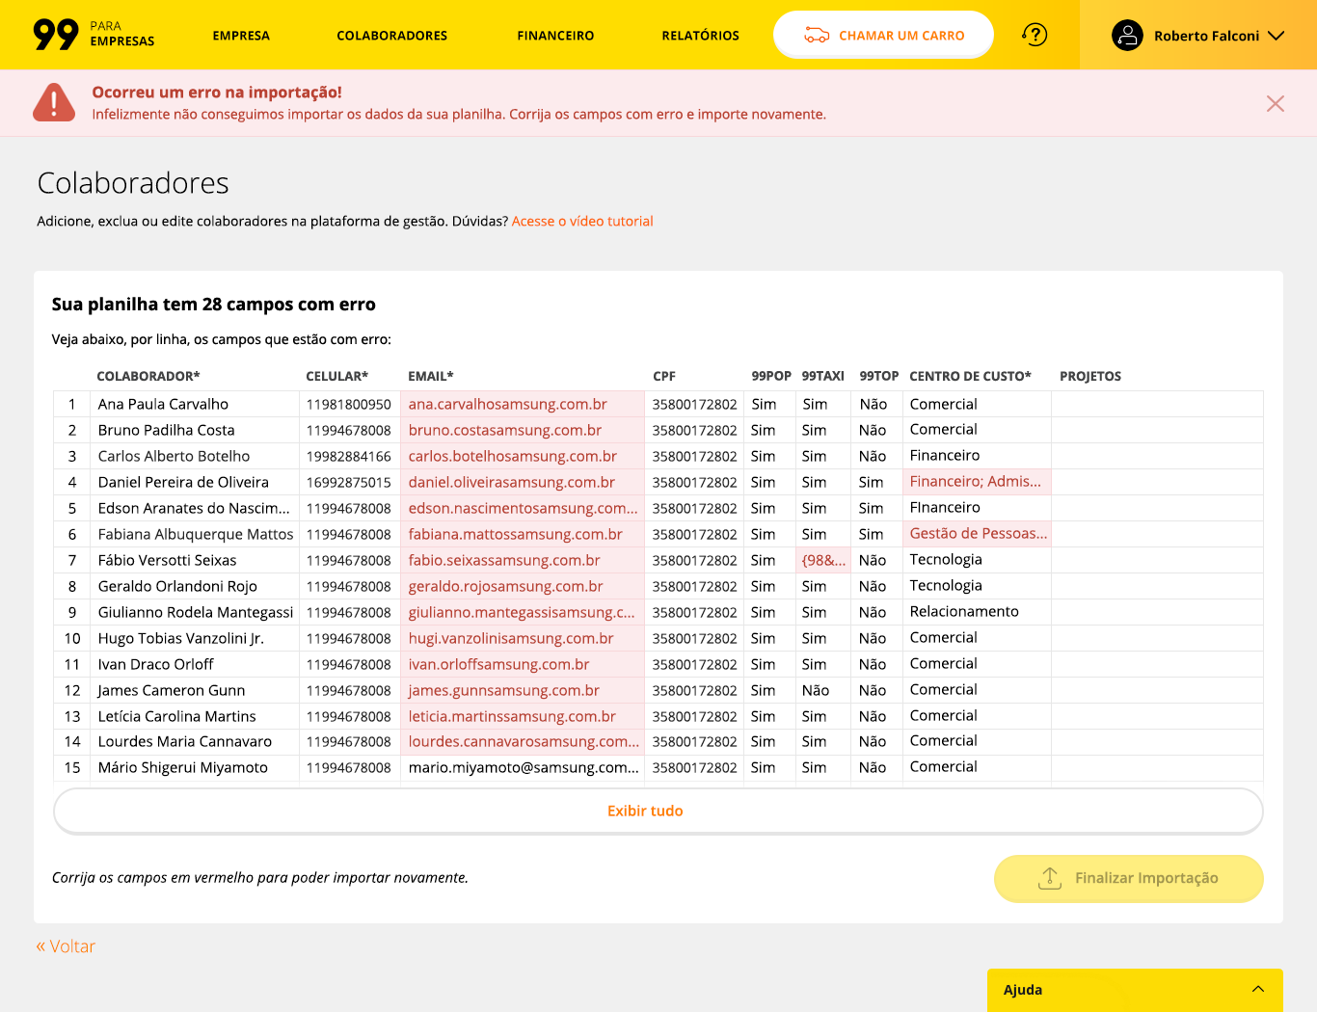This screenshot has height=1012, width=1317.
Task: Click the 99 Para Empresas logo
Action: tap(94, 35)
